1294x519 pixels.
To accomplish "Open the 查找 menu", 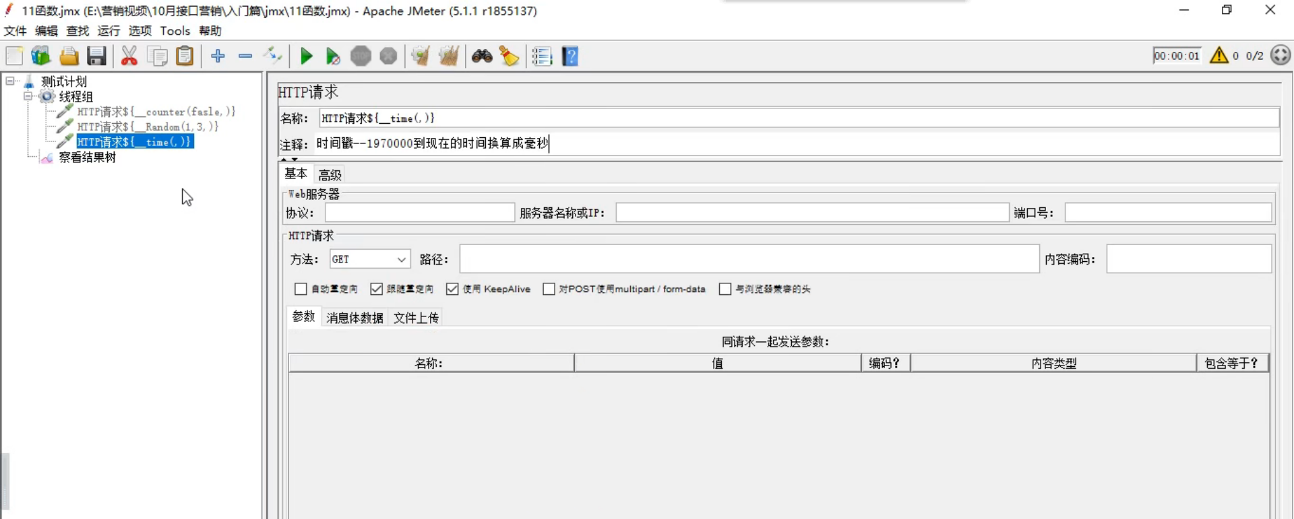I will (x=78, y=31).
